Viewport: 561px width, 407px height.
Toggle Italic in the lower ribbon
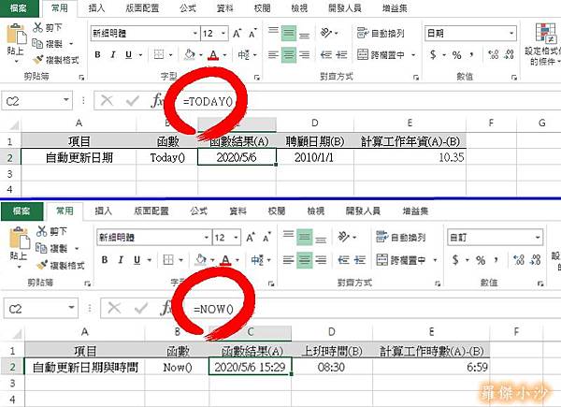pos(121,259)
